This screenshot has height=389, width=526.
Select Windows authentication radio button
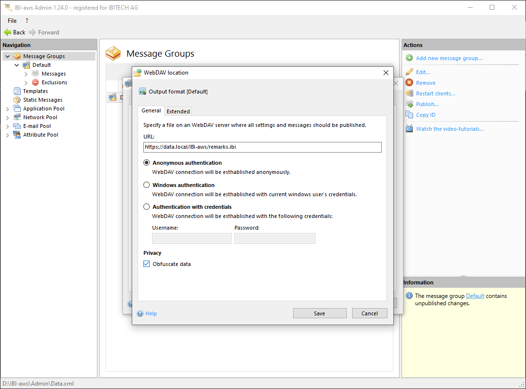(x=147, y=185)
